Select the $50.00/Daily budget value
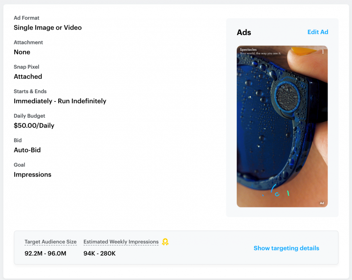The height and width of the screenshot is (280, 352). click(x=34, y=126)
